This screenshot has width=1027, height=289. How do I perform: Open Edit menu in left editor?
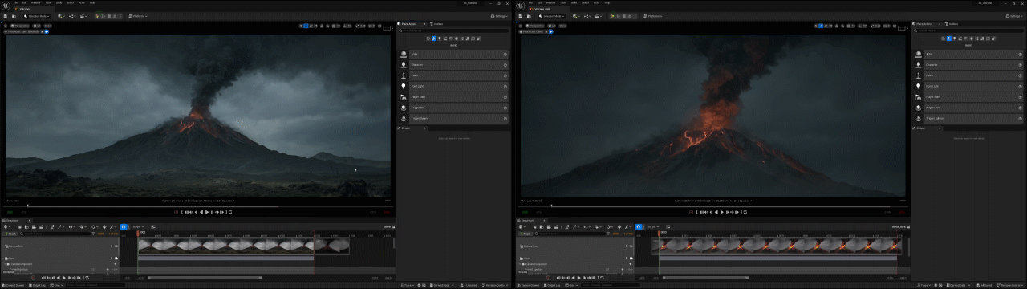coord(25,2)
